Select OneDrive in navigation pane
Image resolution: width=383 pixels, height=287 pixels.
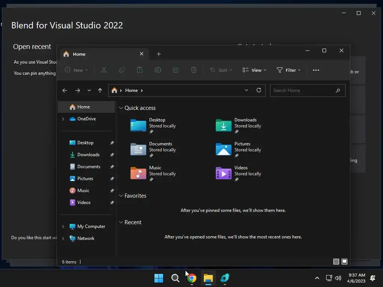click(x=86, y=119)
